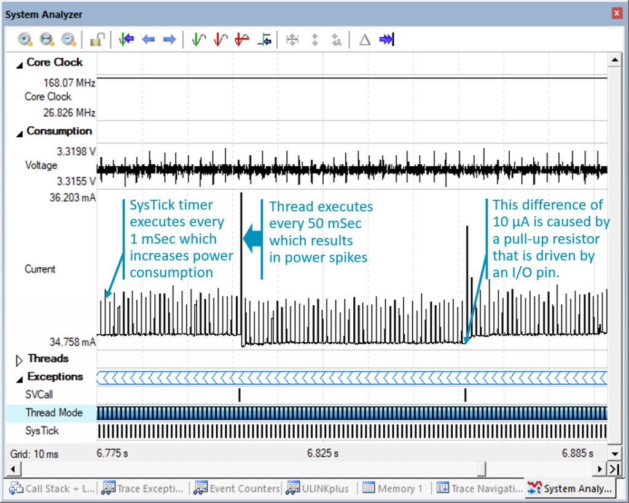Click the blue left arrow icon

tap(148, 40)
